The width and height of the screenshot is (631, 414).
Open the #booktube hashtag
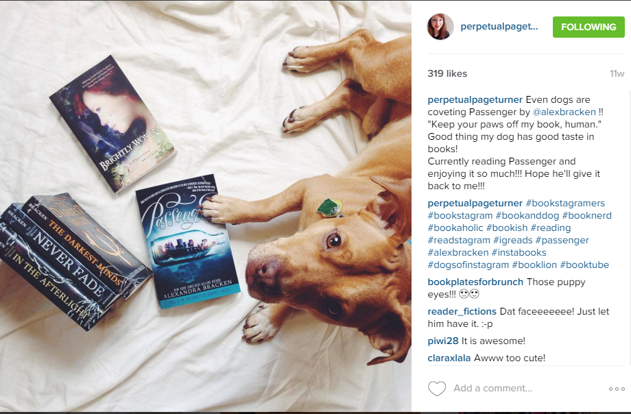pyautogui.click(x=584, y=265)
